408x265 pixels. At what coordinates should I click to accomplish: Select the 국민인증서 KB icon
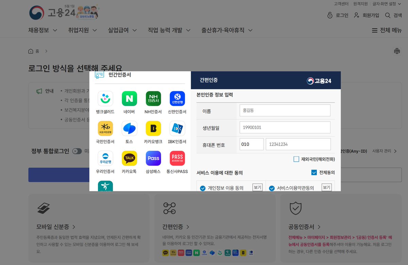(x=105, y=128)
